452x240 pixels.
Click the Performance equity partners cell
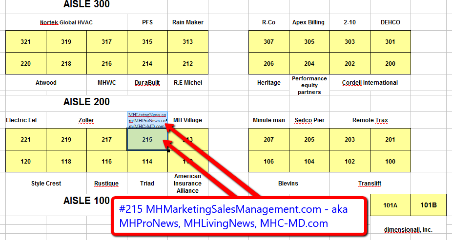coord(309,85)
